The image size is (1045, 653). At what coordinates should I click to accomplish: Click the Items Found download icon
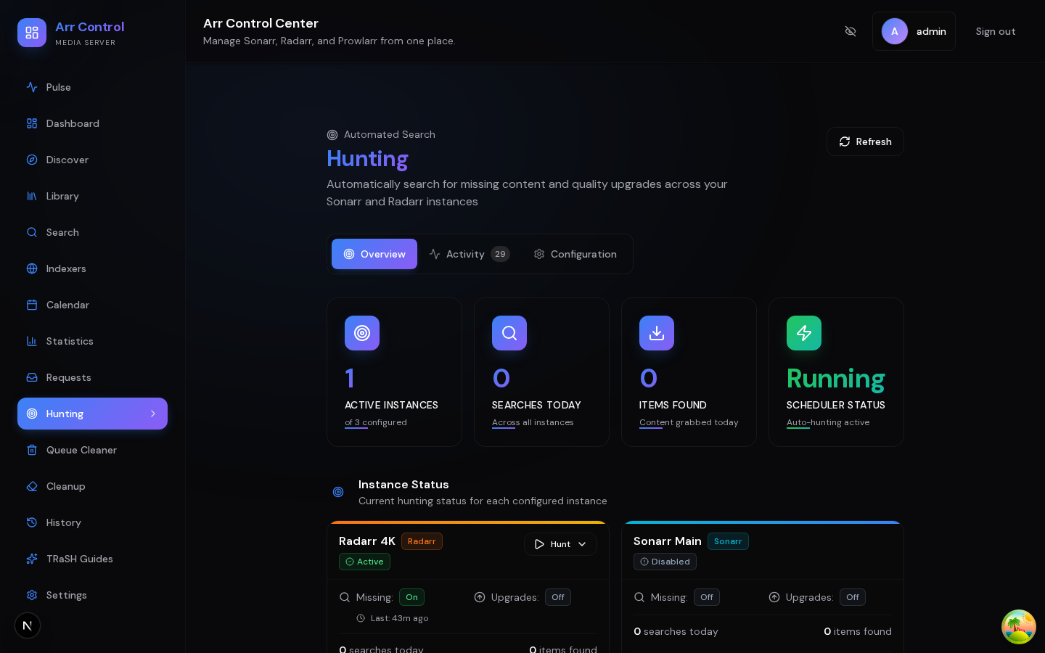point(657,333)
